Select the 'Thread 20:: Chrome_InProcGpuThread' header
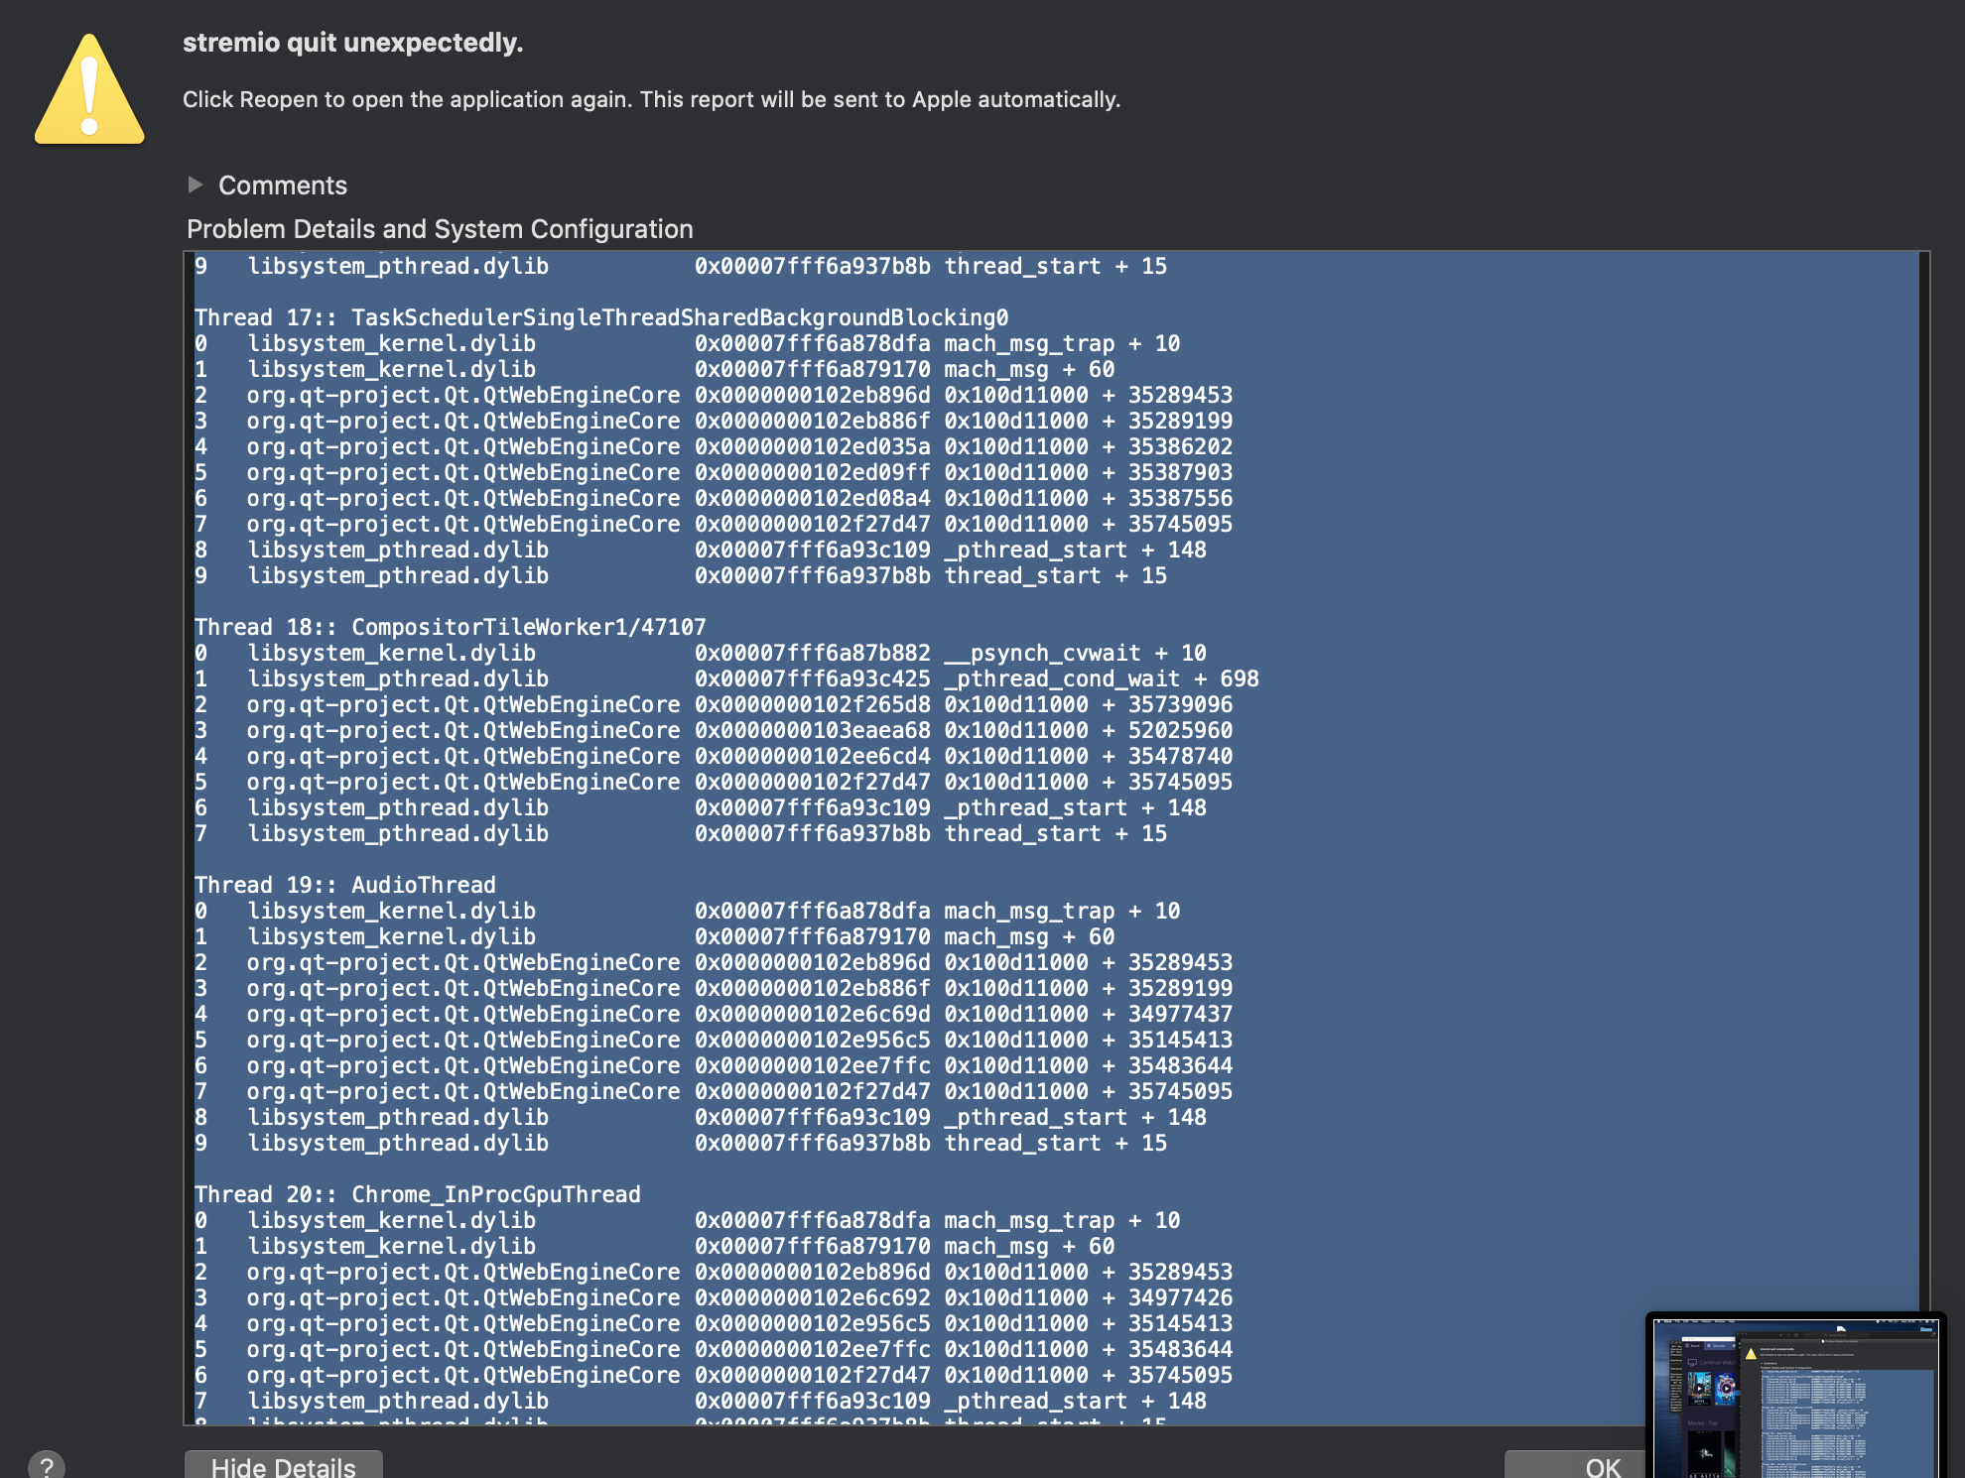Screen dimensions: 1965x1478 (x=418, y=1194)
